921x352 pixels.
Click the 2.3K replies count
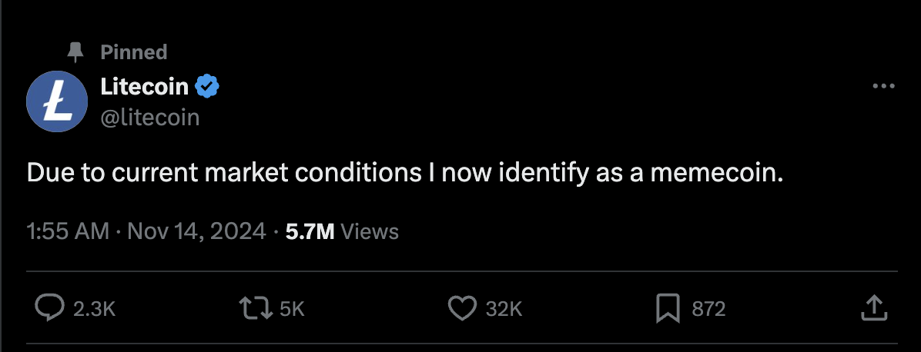coord(94,309)
